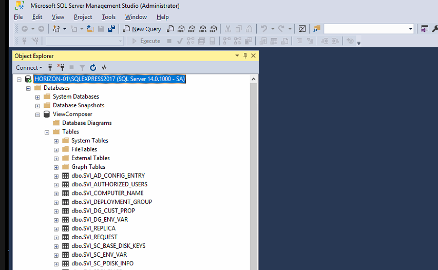438x270 pixels.
Task: Open the New Project icon in the toolbar
Action: tap(56, 29)
